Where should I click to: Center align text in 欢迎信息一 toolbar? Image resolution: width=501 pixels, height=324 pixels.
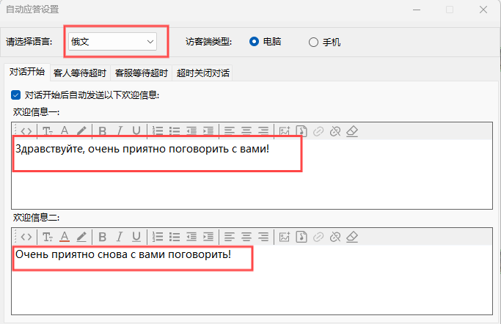[246, 131]
